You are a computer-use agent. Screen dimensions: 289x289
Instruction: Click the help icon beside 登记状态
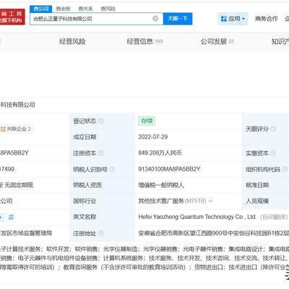coord(101,121)
